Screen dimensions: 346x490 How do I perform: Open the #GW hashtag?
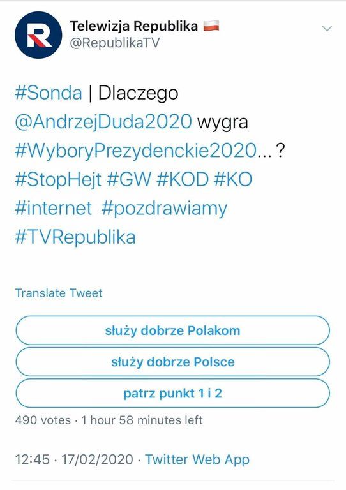129,180
